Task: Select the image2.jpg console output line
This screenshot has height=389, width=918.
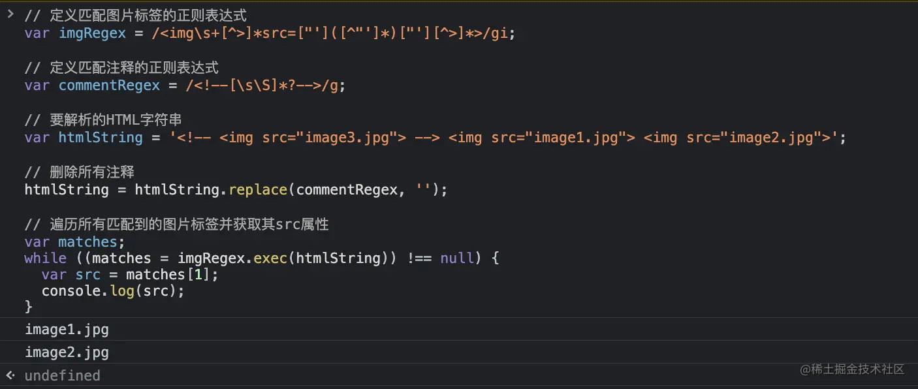Action: [x=67, y=352]
